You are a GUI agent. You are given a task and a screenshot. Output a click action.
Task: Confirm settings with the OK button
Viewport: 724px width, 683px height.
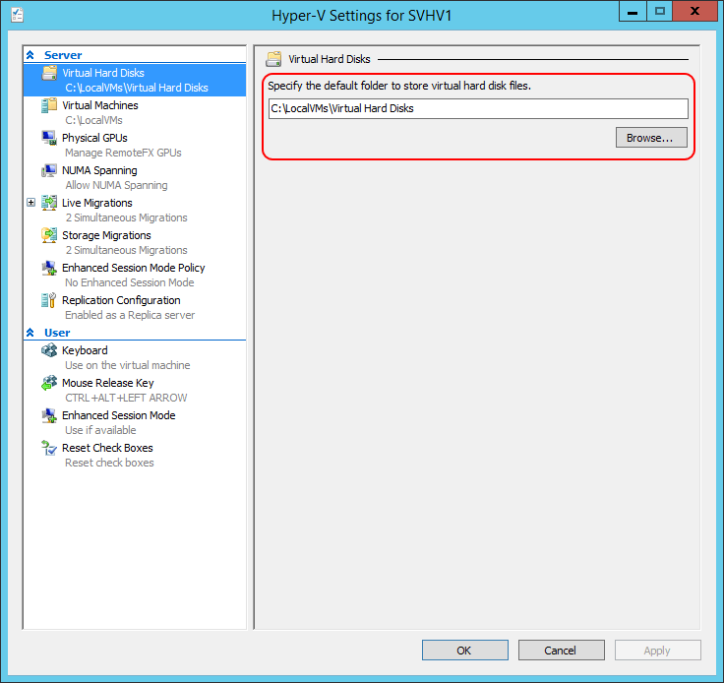coord(464,651)
